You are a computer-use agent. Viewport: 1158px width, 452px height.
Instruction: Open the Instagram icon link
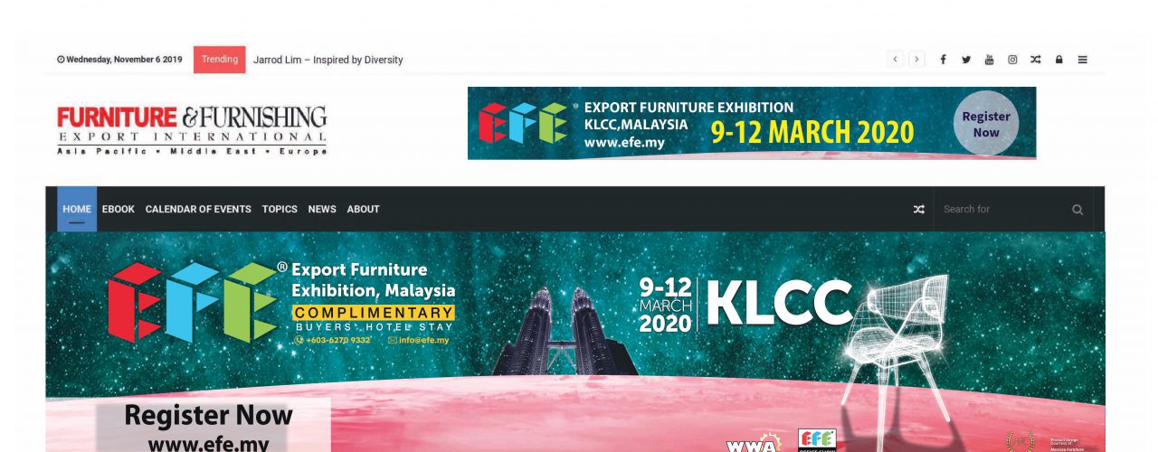1012,60
